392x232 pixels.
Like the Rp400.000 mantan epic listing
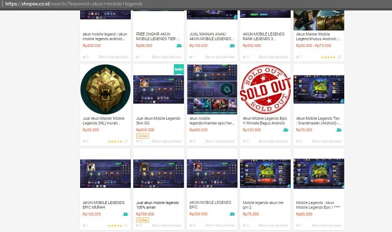click(191, 141)
